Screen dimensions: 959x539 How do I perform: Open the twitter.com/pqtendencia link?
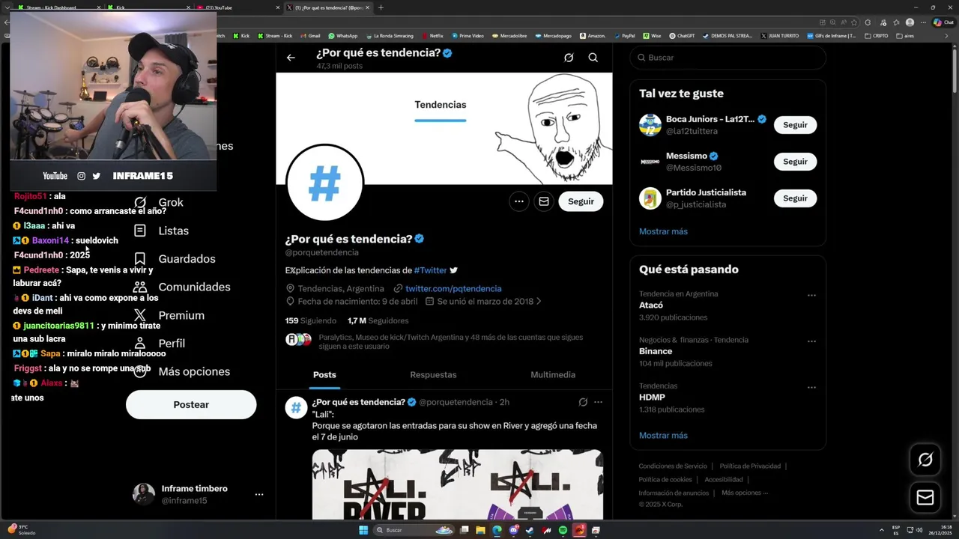pyautogui.click(x=453, y=289)
